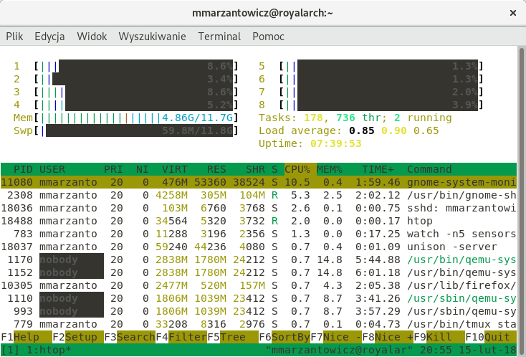Viewport: 526px width, 357px height.
Task: Select PID 1110 qemu process row
Action: (x=258, y=299)
